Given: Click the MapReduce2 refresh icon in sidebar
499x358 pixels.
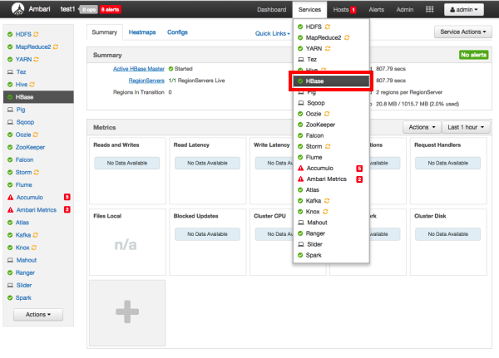Looking at the screenshot, I should pyautogui.click(x=56, y=47).
